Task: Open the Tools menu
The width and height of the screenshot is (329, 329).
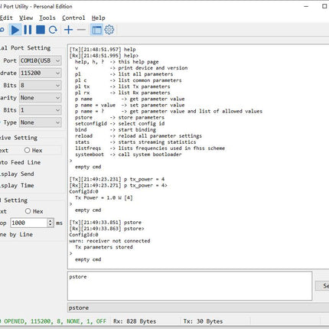Action: click(x=47, y=18)
